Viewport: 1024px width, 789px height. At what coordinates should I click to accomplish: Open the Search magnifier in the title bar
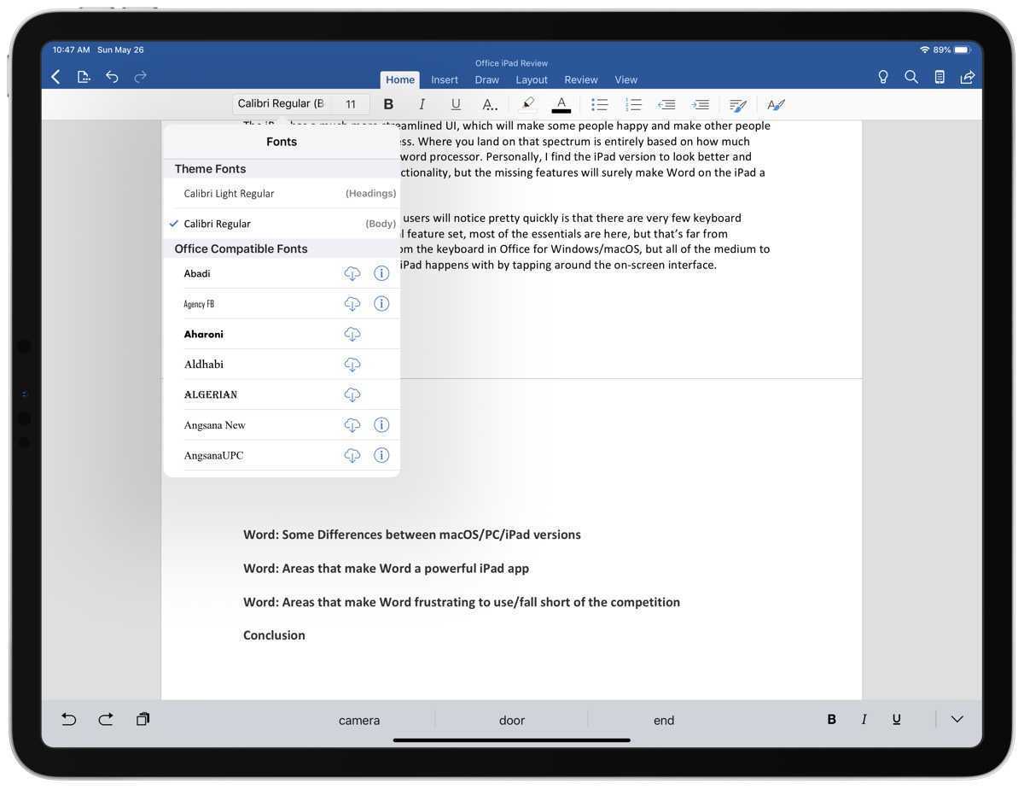[911, 77]
